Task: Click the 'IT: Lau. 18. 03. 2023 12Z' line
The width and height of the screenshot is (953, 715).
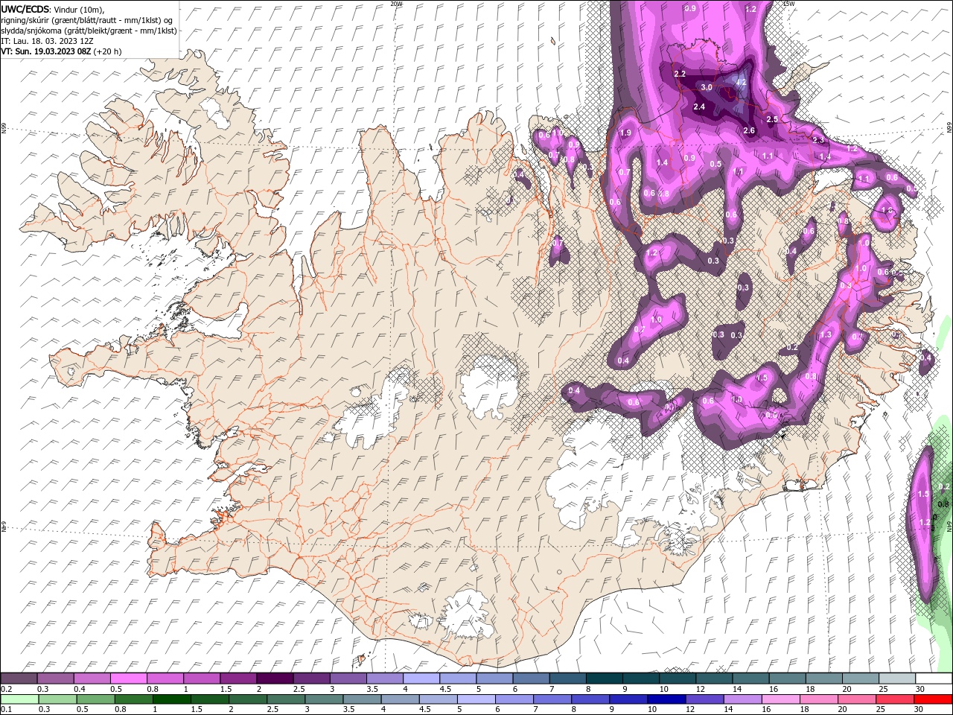Action: pos(48,40)
